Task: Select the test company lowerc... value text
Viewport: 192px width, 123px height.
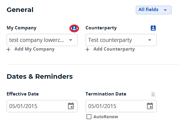Action: 37,40
